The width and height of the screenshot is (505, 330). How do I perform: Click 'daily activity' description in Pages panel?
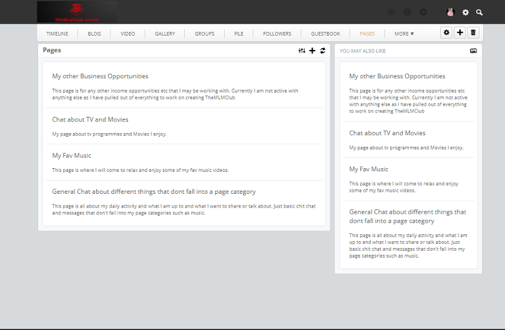(184, 209)
